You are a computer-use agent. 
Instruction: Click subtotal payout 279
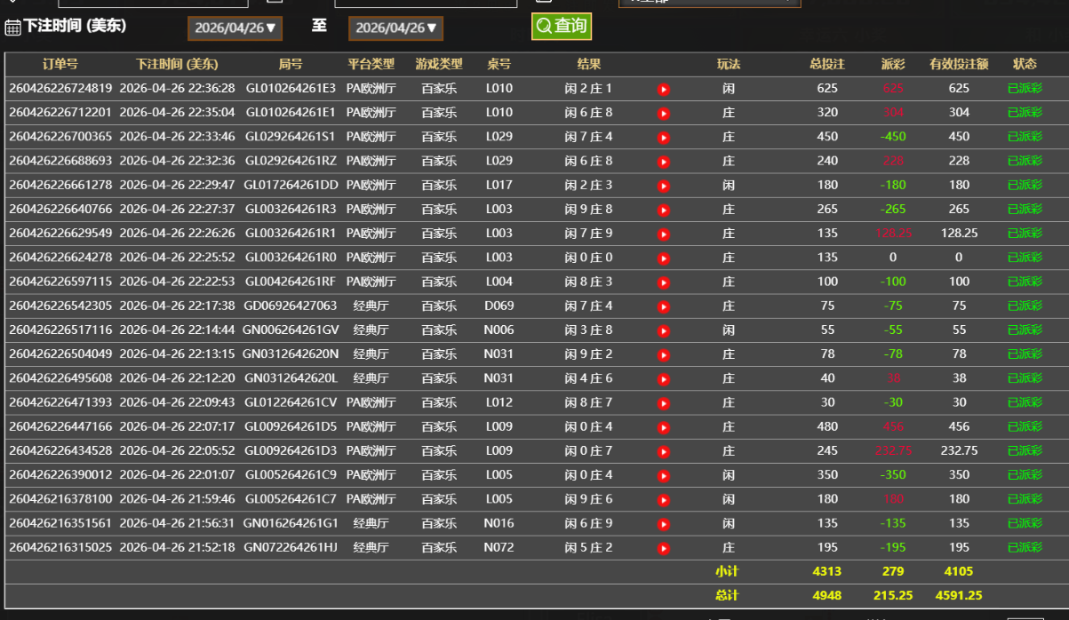tap(893, 571)
